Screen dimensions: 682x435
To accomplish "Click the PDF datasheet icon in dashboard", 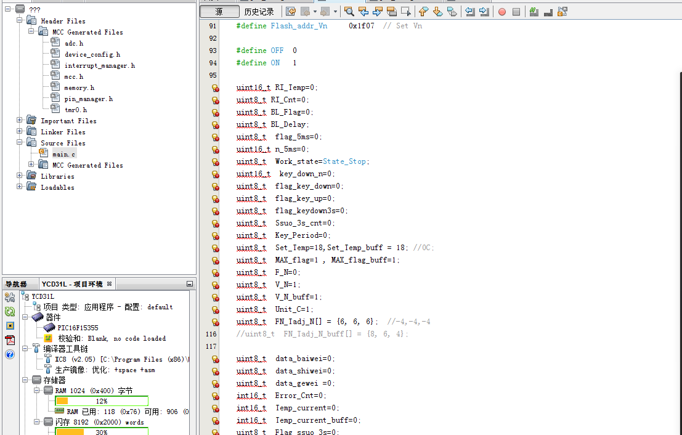I will coord(10,340).
